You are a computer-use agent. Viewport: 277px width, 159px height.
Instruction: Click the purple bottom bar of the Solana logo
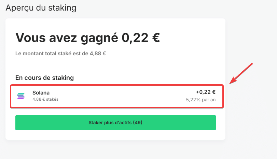[x=21, y=98]
